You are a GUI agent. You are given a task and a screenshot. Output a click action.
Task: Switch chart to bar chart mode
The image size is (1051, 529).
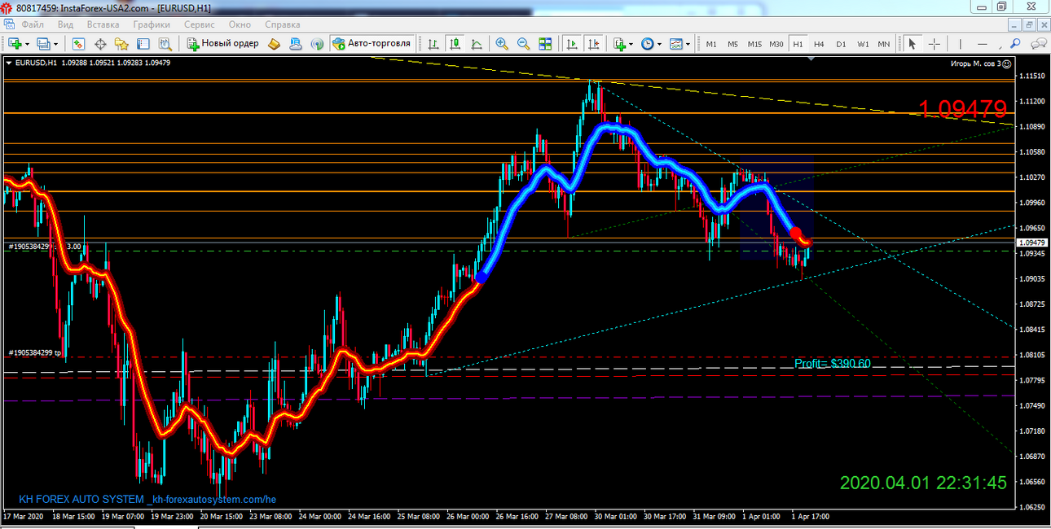[433, 43]
